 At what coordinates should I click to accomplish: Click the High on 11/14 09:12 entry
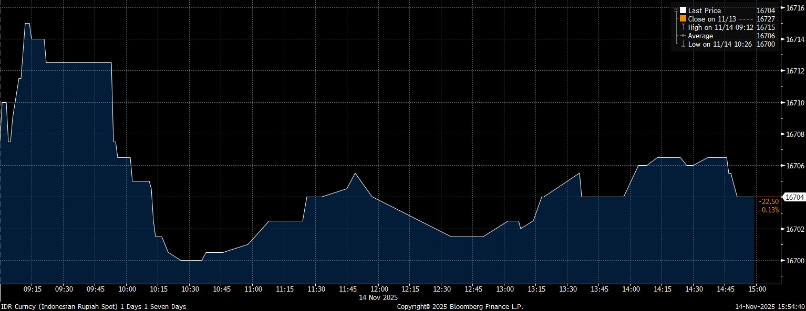(720, 27)
